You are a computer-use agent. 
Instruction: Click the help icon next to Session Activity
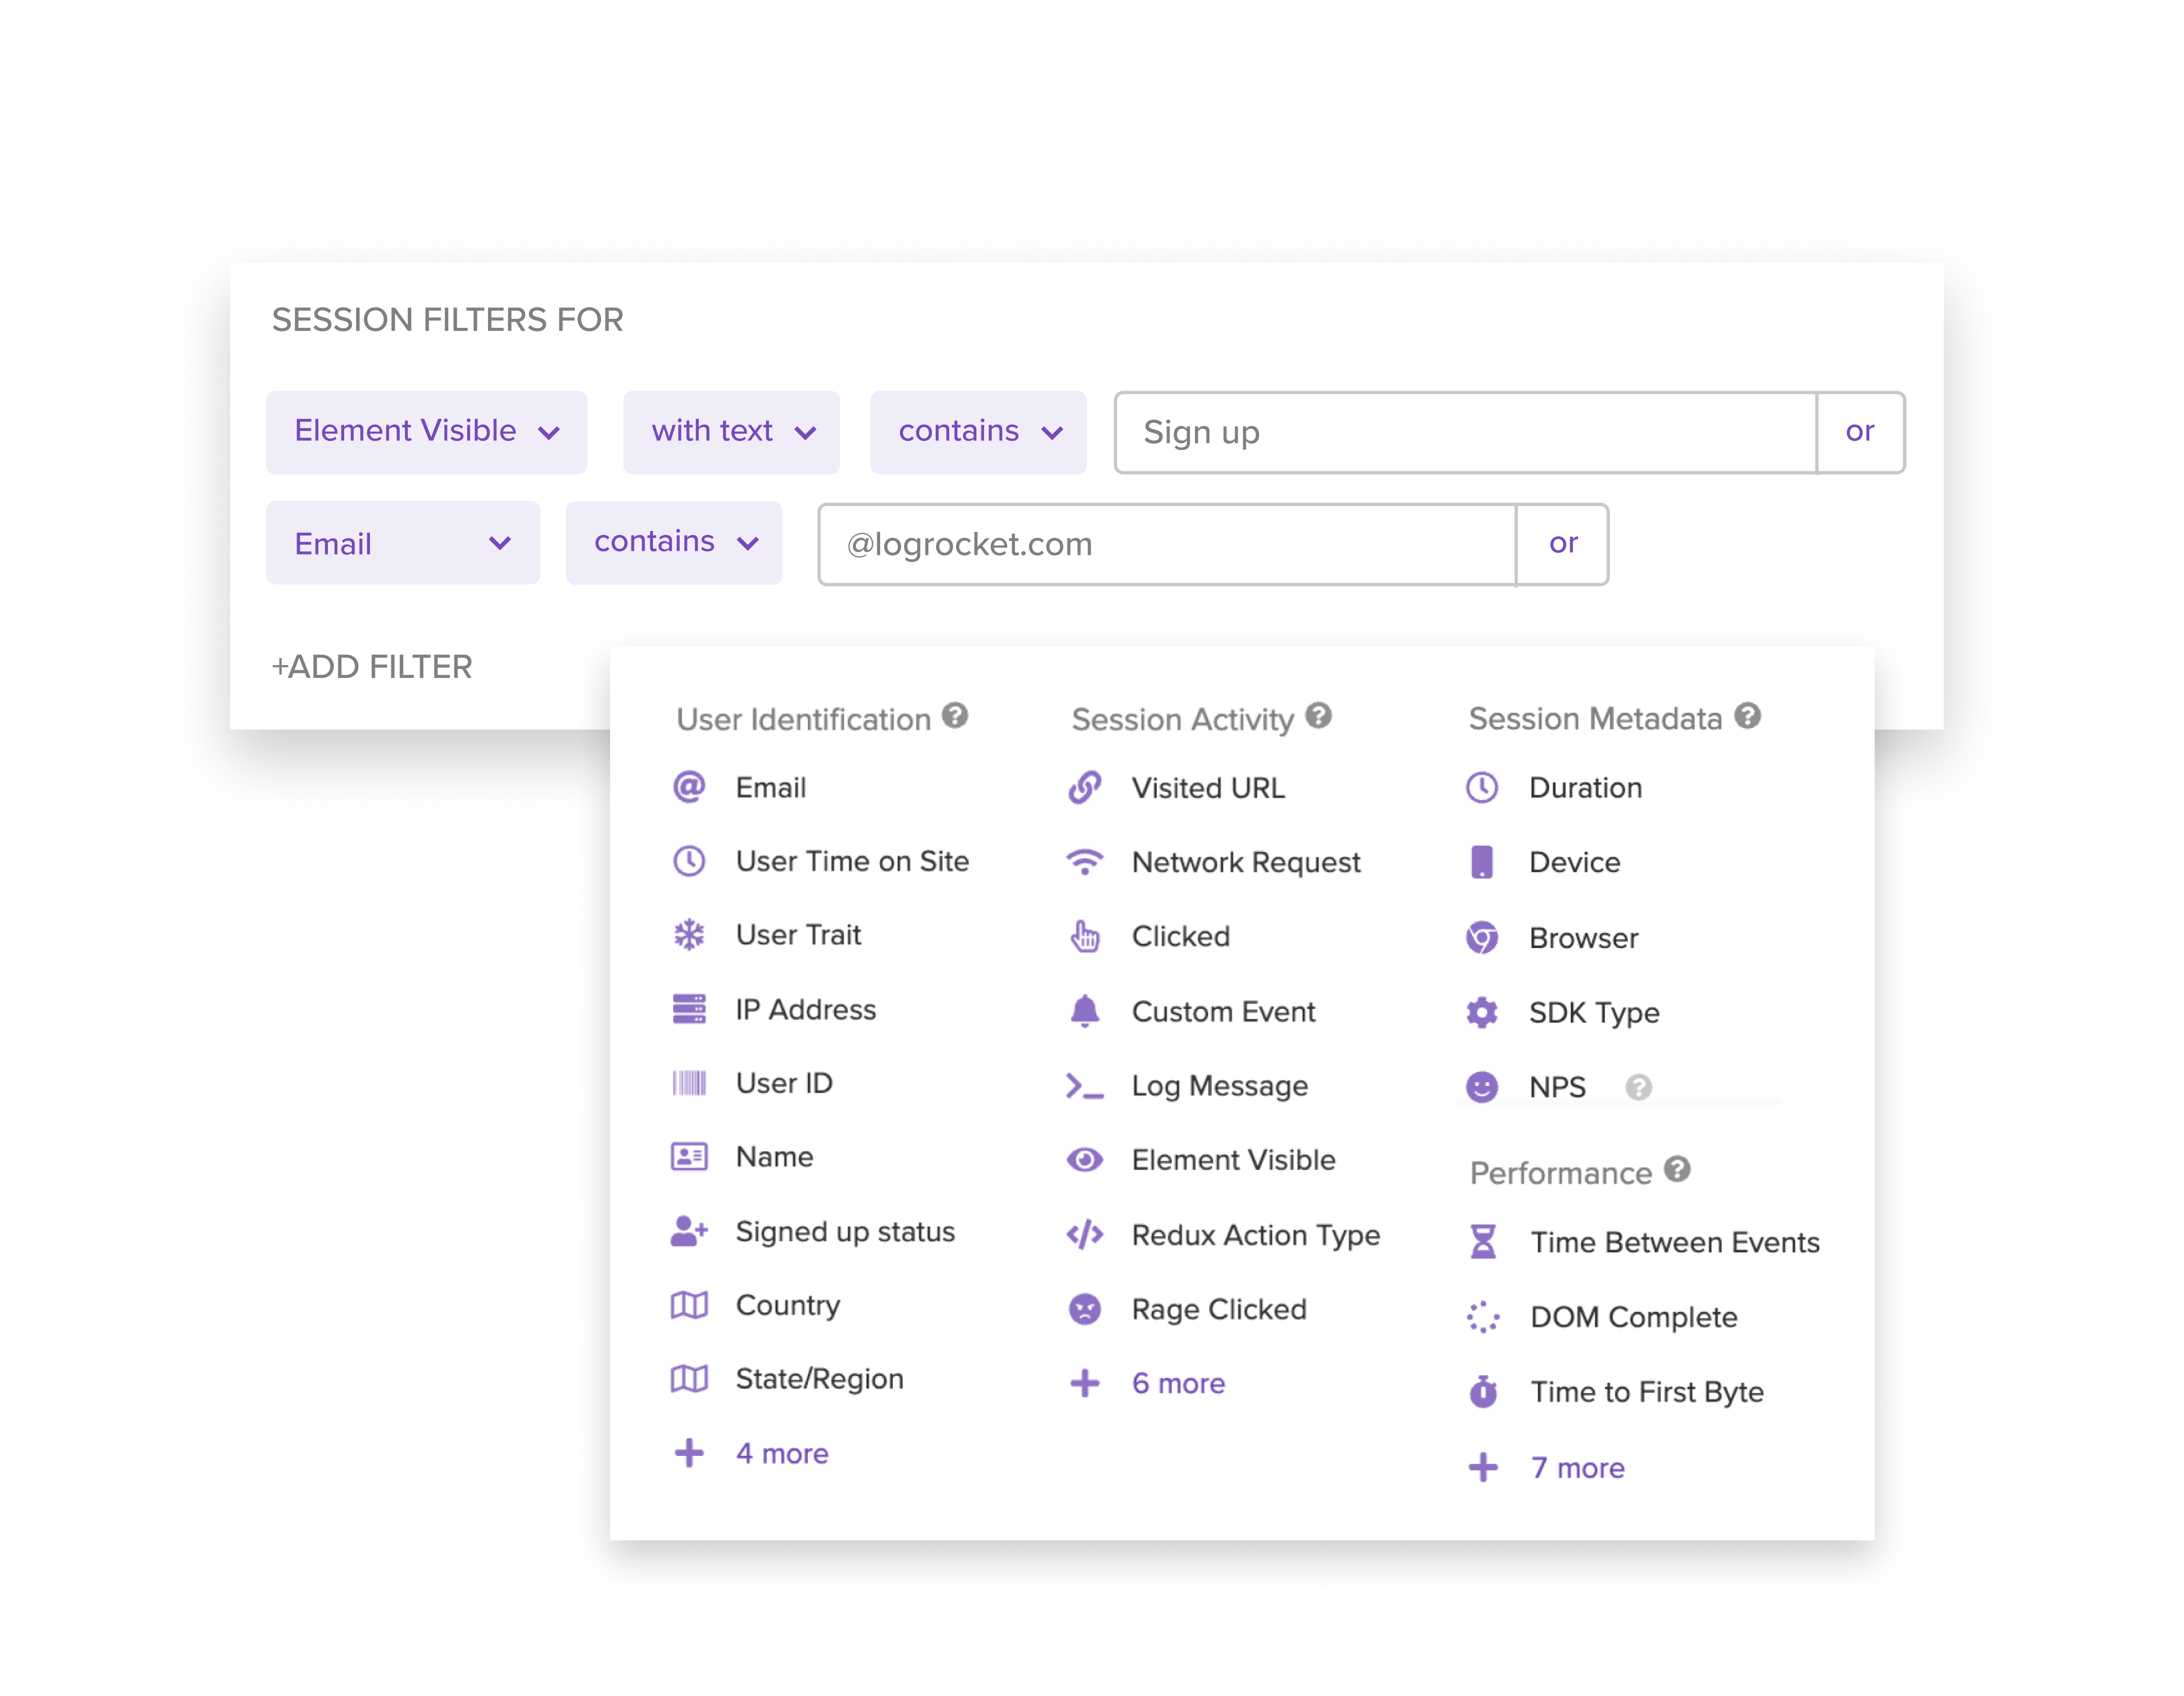1319,716
